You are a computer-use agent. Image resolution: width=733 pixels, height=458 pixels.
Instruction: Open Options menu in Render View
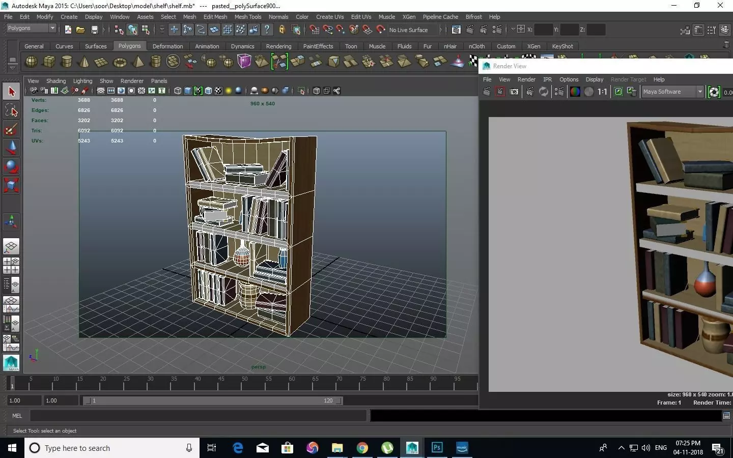coord(569,79)
